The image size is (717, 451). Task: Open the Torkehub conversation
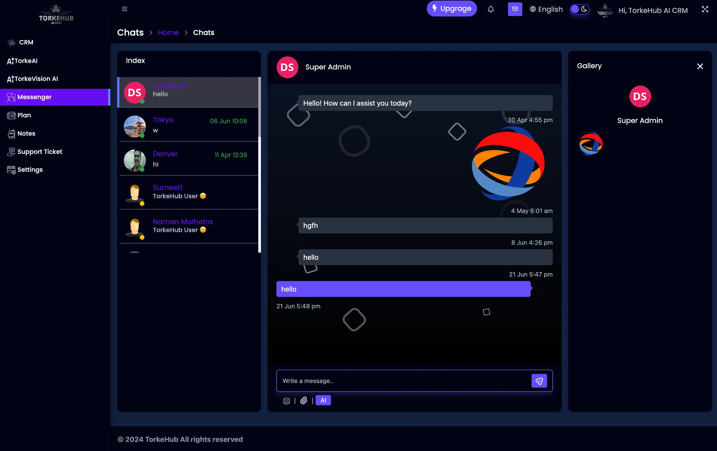click(x=188, y=92)
